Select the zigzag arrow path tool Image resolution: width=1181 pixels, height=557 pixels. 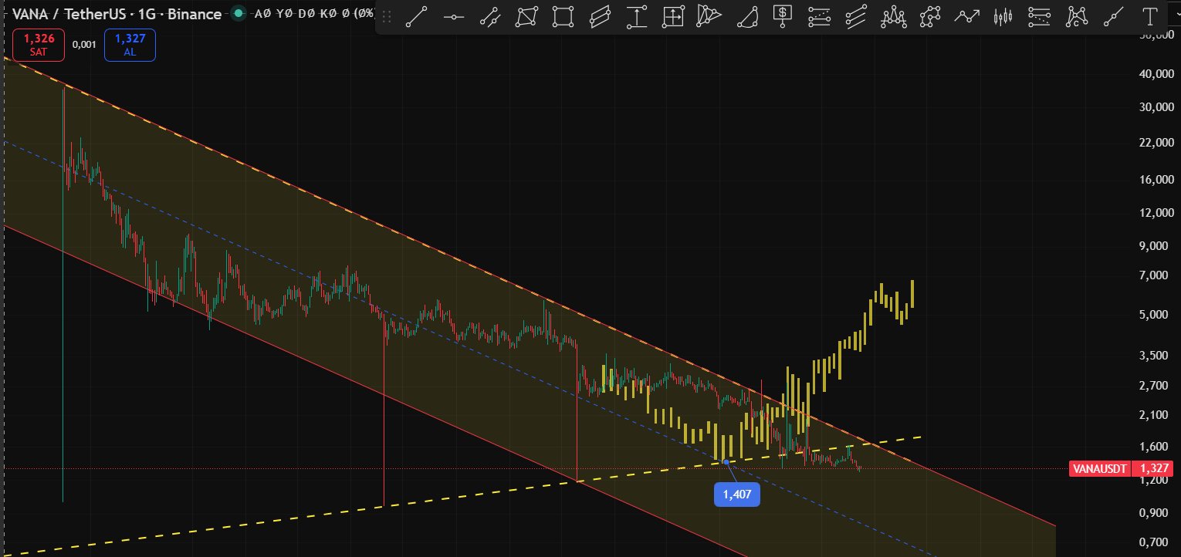point(966,16)
